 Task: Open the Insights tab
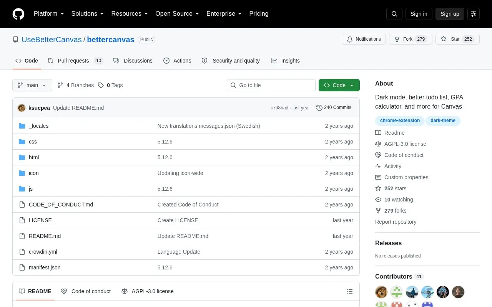(x=285, y=61)
